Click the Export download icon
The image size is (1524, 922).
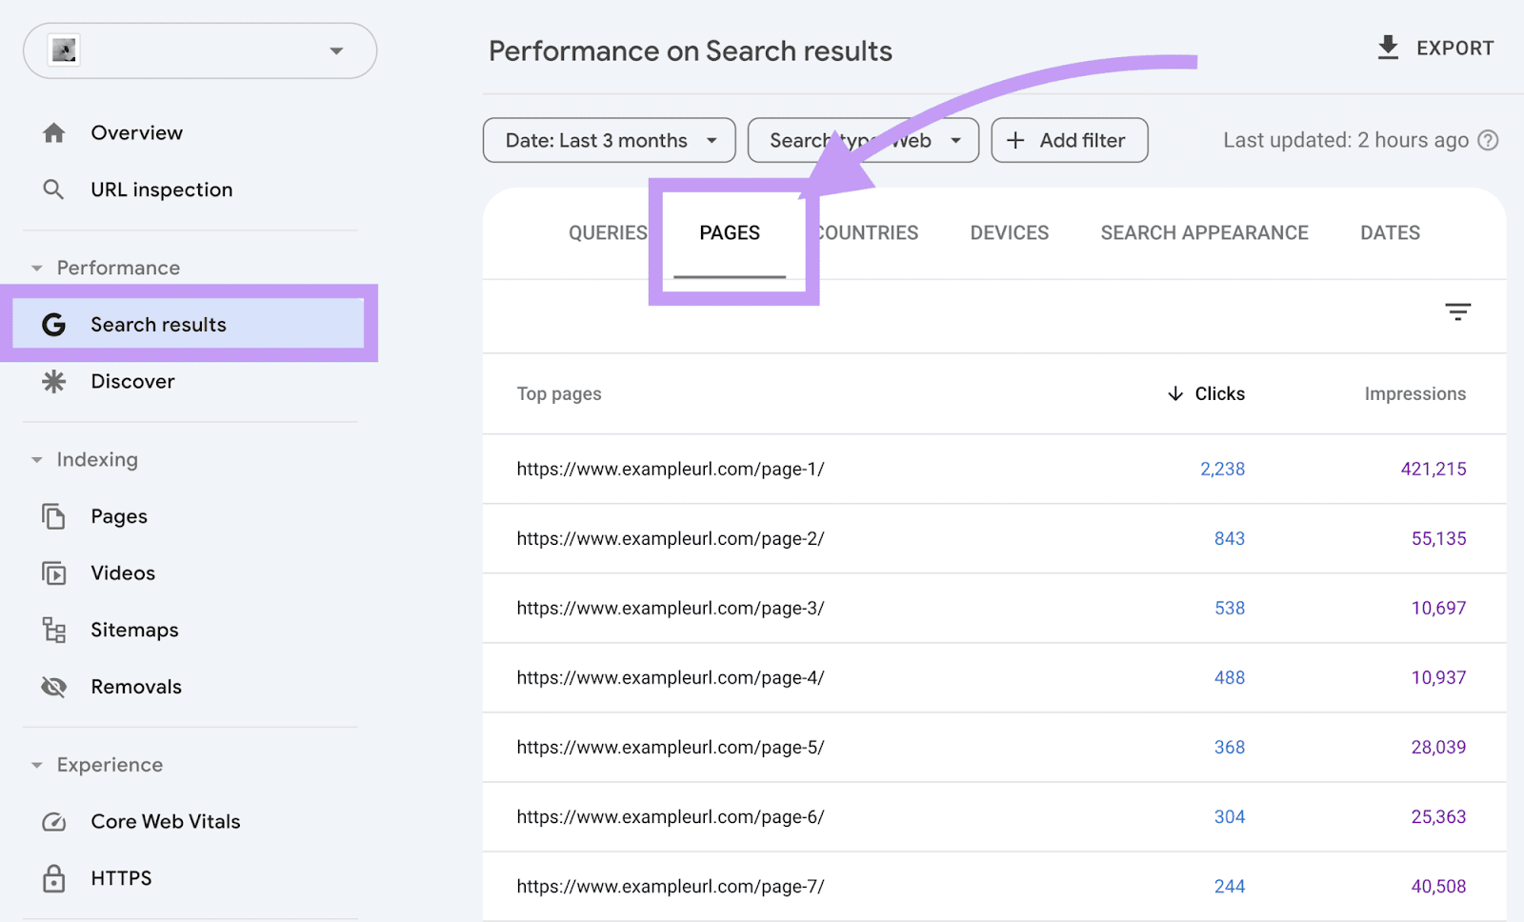pos(1387,47)
